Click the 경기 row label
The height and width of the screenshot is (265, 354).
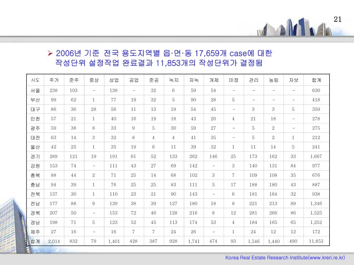tap(35, 156)
